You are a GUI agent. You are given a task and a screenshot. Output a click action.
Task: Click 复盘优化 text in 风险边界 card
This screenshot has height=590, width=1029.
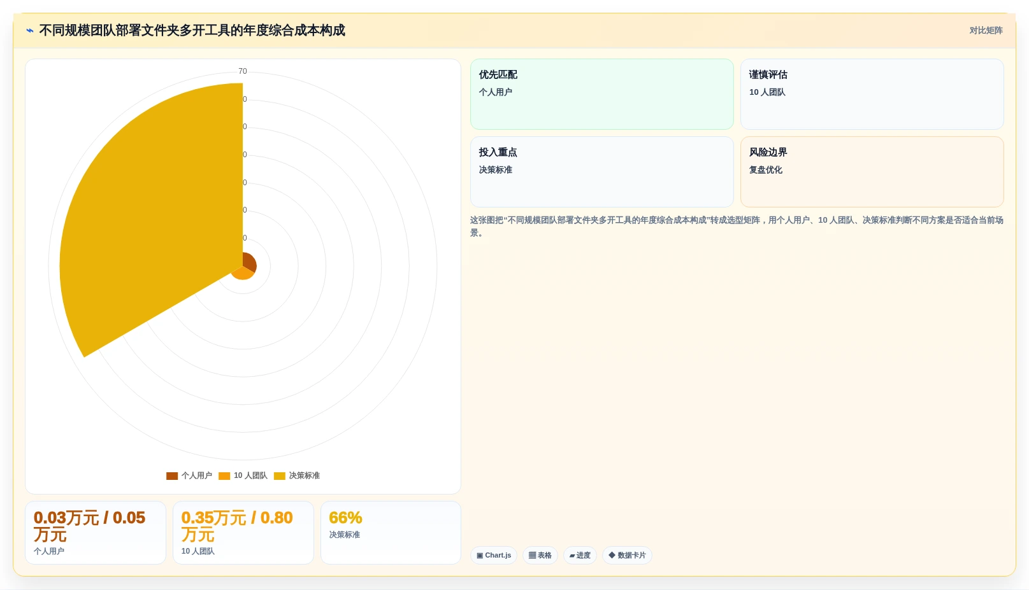tap(766, 170)
